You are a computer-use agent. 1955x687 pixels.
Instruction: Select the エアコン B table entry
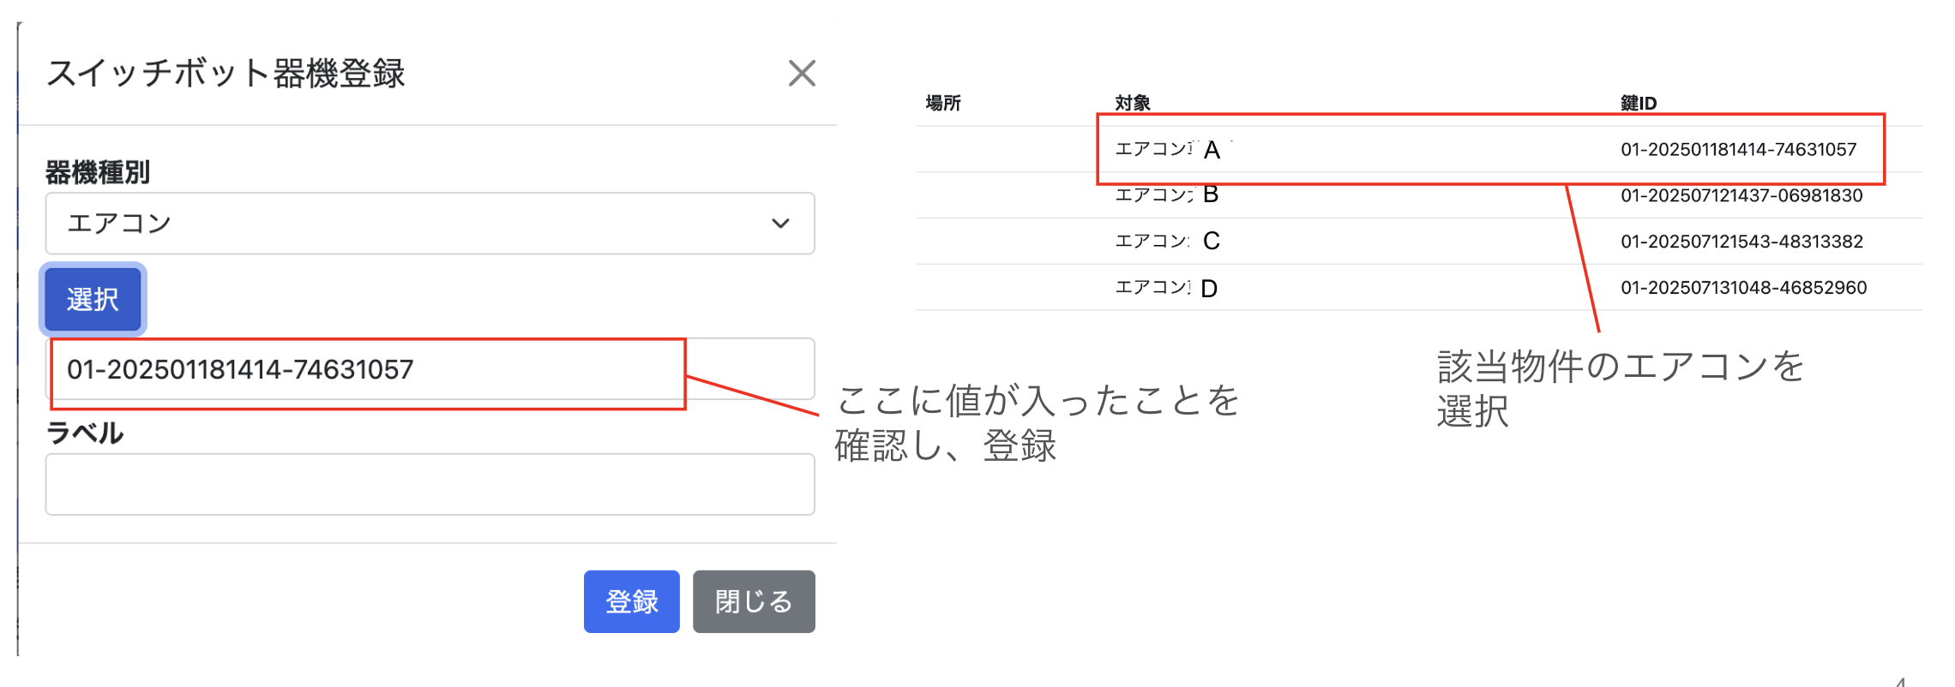(1166, 195)
